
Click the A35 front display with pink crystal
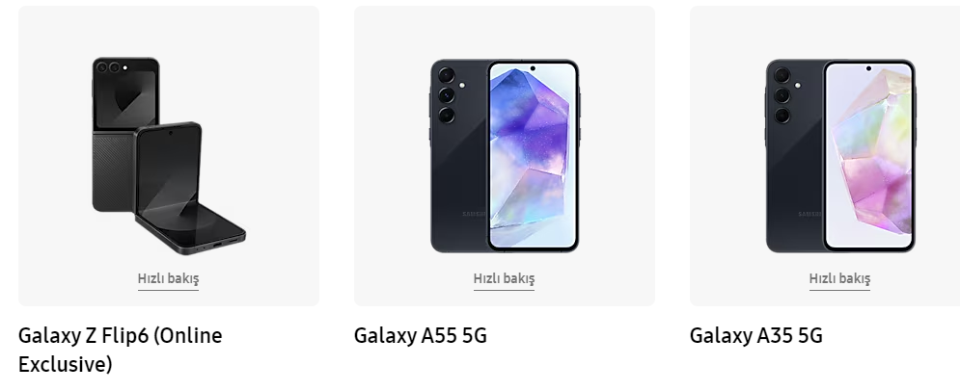click(x=868, y=155)
